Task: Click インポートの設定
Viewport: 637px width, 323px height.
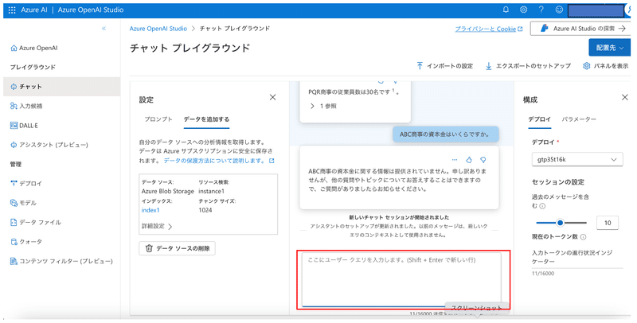Action: pyautogui.click(x=444, y=66)
